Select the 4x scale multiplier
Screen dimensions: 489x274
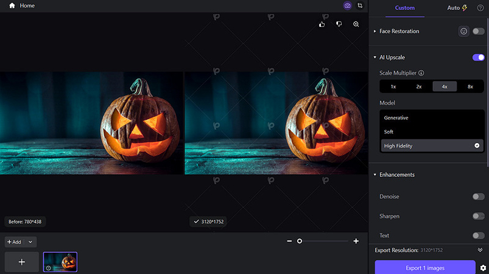[x=445, y=86]
